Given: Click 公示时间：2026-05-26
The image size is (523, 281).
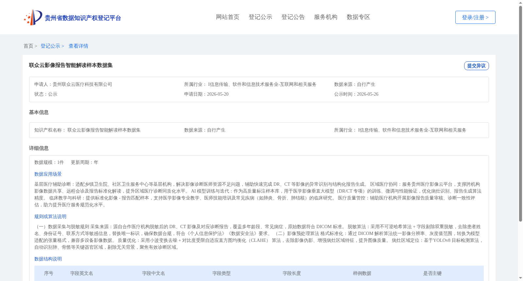Looking at the screenshot, I should (356, 94).
